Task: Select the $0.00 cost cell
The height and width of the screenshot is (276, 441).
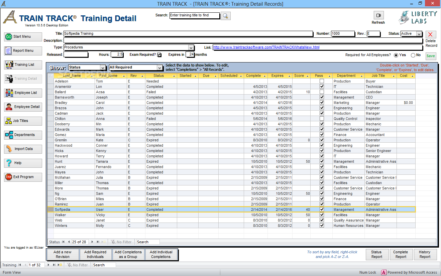Action: pos(406,103)
